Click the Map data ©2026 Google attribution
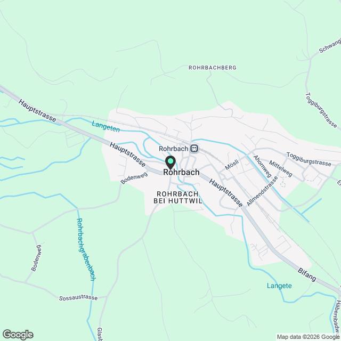This screenshot has height=341, width=341. pos(308,337)
